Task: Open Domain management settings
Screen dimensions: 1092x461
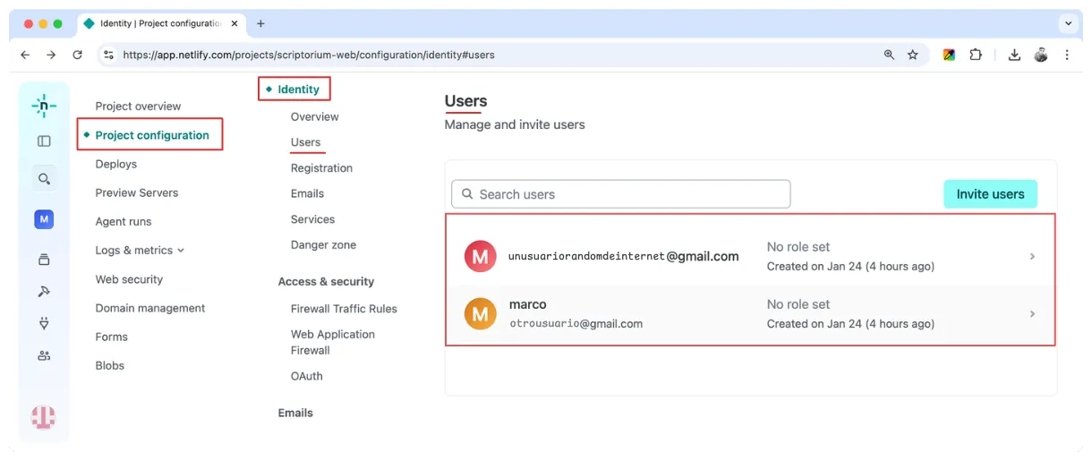Action: 150,308
